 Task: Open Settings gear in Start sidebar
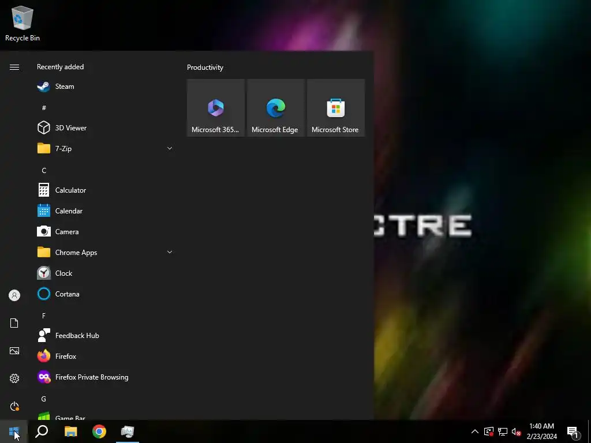(x=14, y=378)
